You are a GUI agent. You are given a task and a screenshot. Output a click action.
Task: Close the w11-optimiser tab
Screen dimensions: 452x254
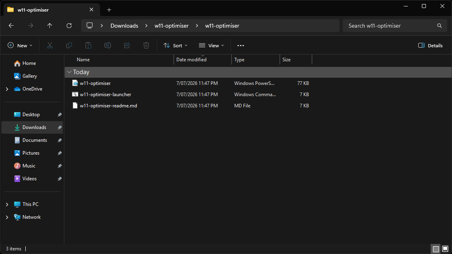(x=91, y=10)
